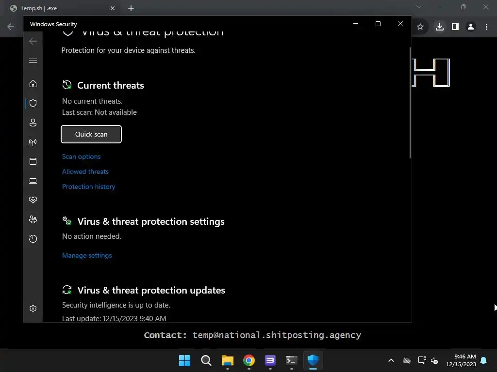Open Chrome downloads icon
This screenshot has width=497, height=372.
pyautogui.click(x=440, y=27)
